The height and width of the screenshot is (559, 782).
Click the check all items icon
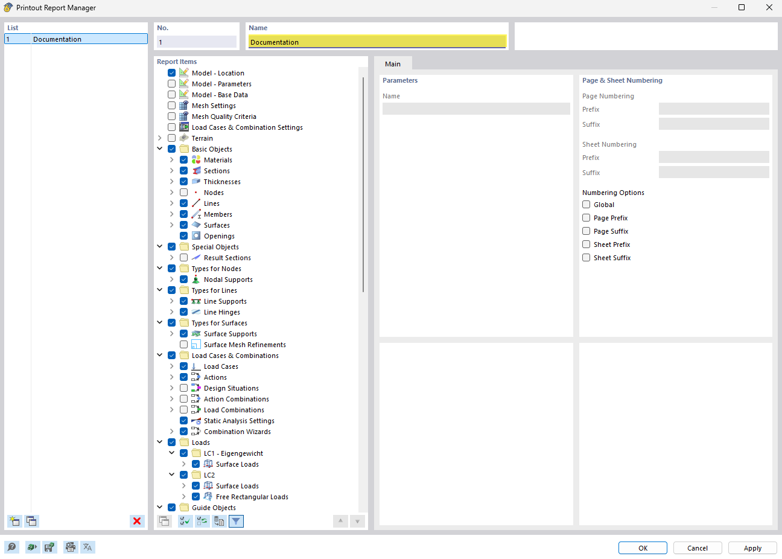[x=185, y=521]
